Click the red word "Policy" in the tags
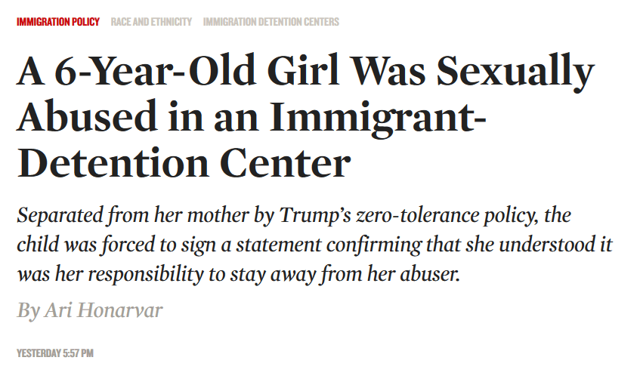Screen dimensions: 640x382 pyautogui.click(x=86, y=22)
